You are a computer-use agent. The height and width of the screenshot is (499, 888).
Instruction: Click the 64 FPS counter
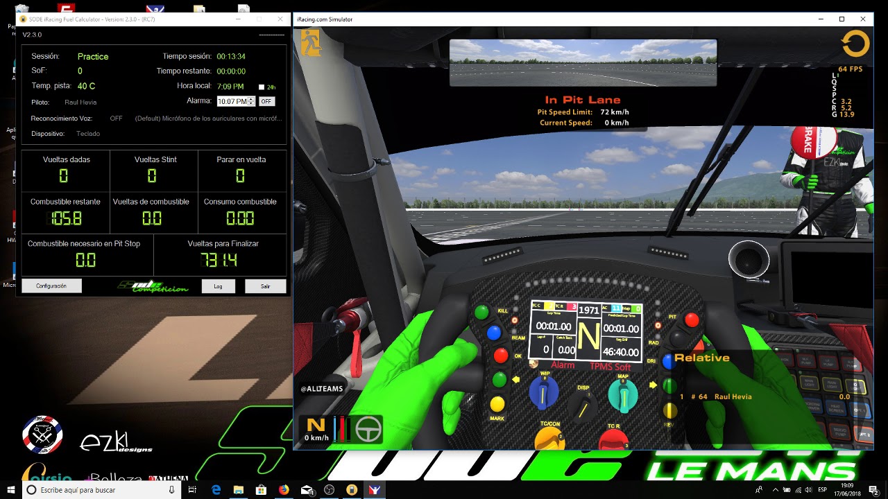click(850, 69)
